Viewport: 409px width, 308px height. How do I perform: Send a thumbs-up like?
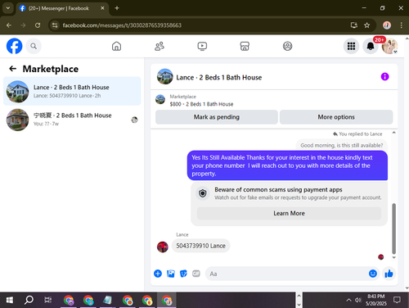(389, 274)
